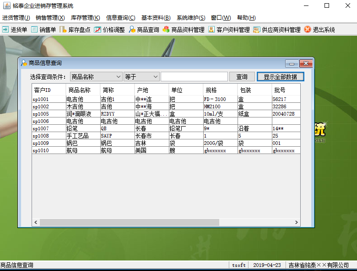
Task: Click the FD-3100 specification cell
Action: 221,99
